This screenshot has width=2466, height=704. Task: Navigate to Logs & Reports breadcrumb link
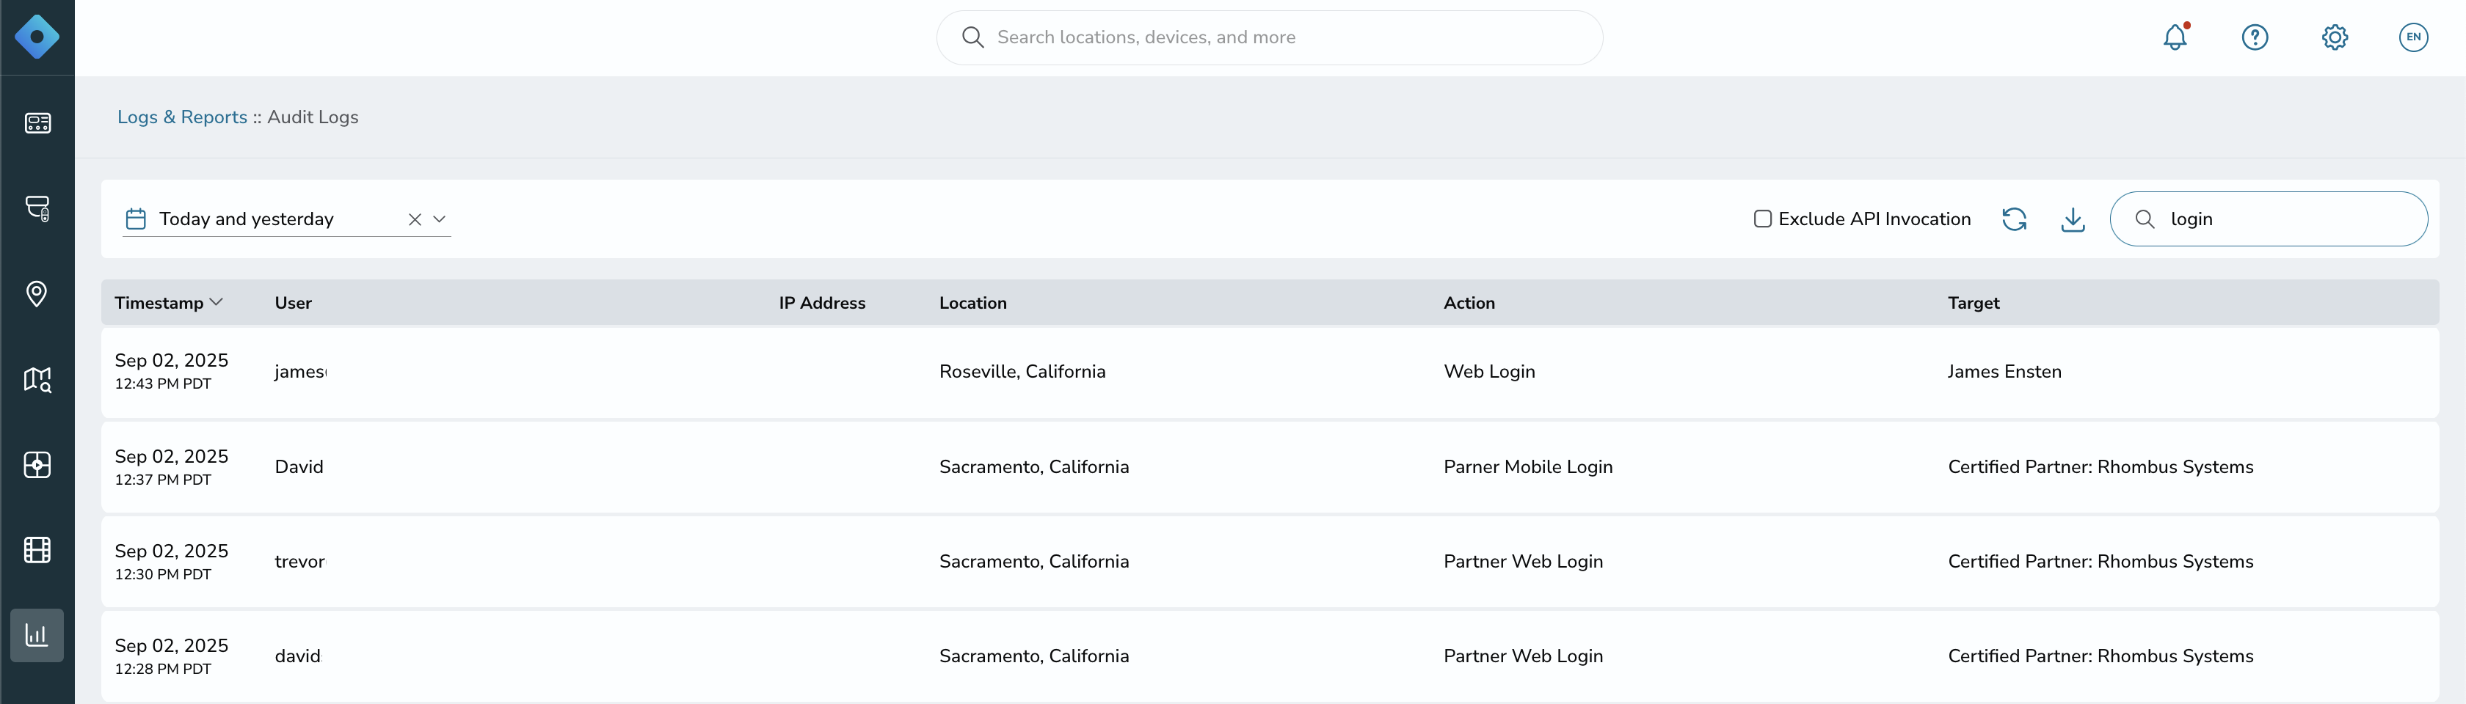181,117
